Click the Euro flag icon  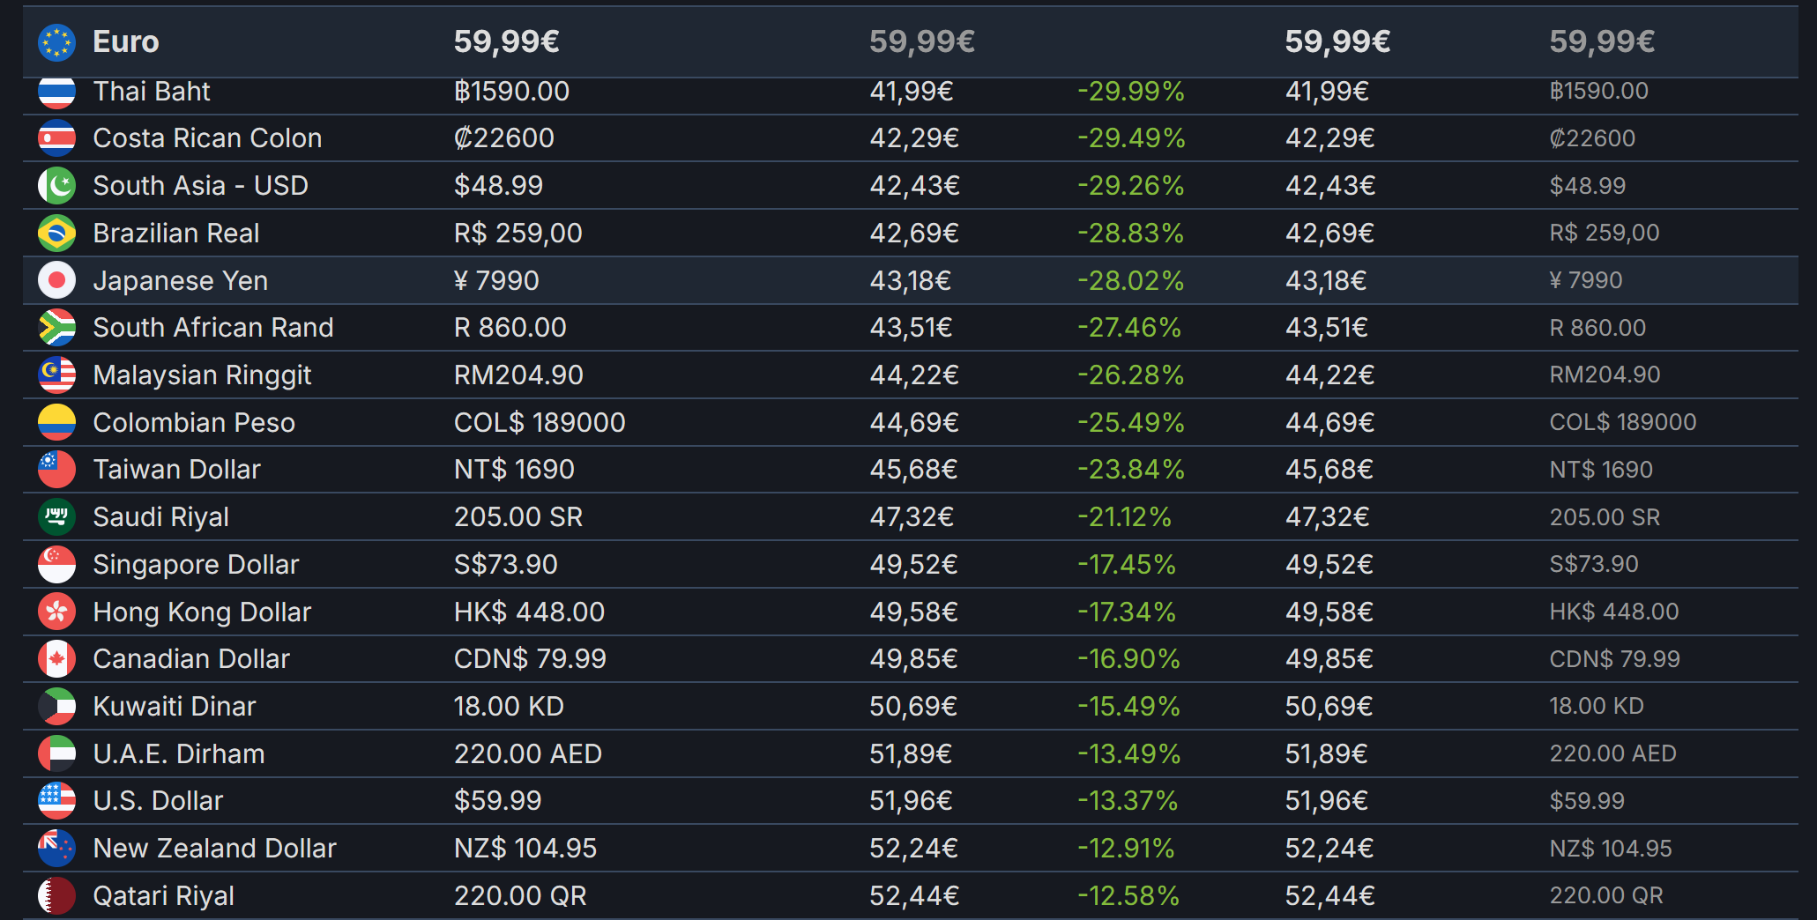pyautogui.click(x=56, y=42)
